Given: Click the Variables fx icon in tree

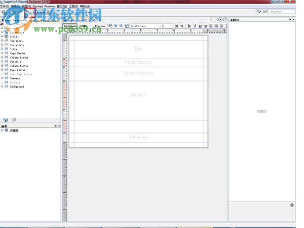Looking at the screenshot, I should (7, 40).
